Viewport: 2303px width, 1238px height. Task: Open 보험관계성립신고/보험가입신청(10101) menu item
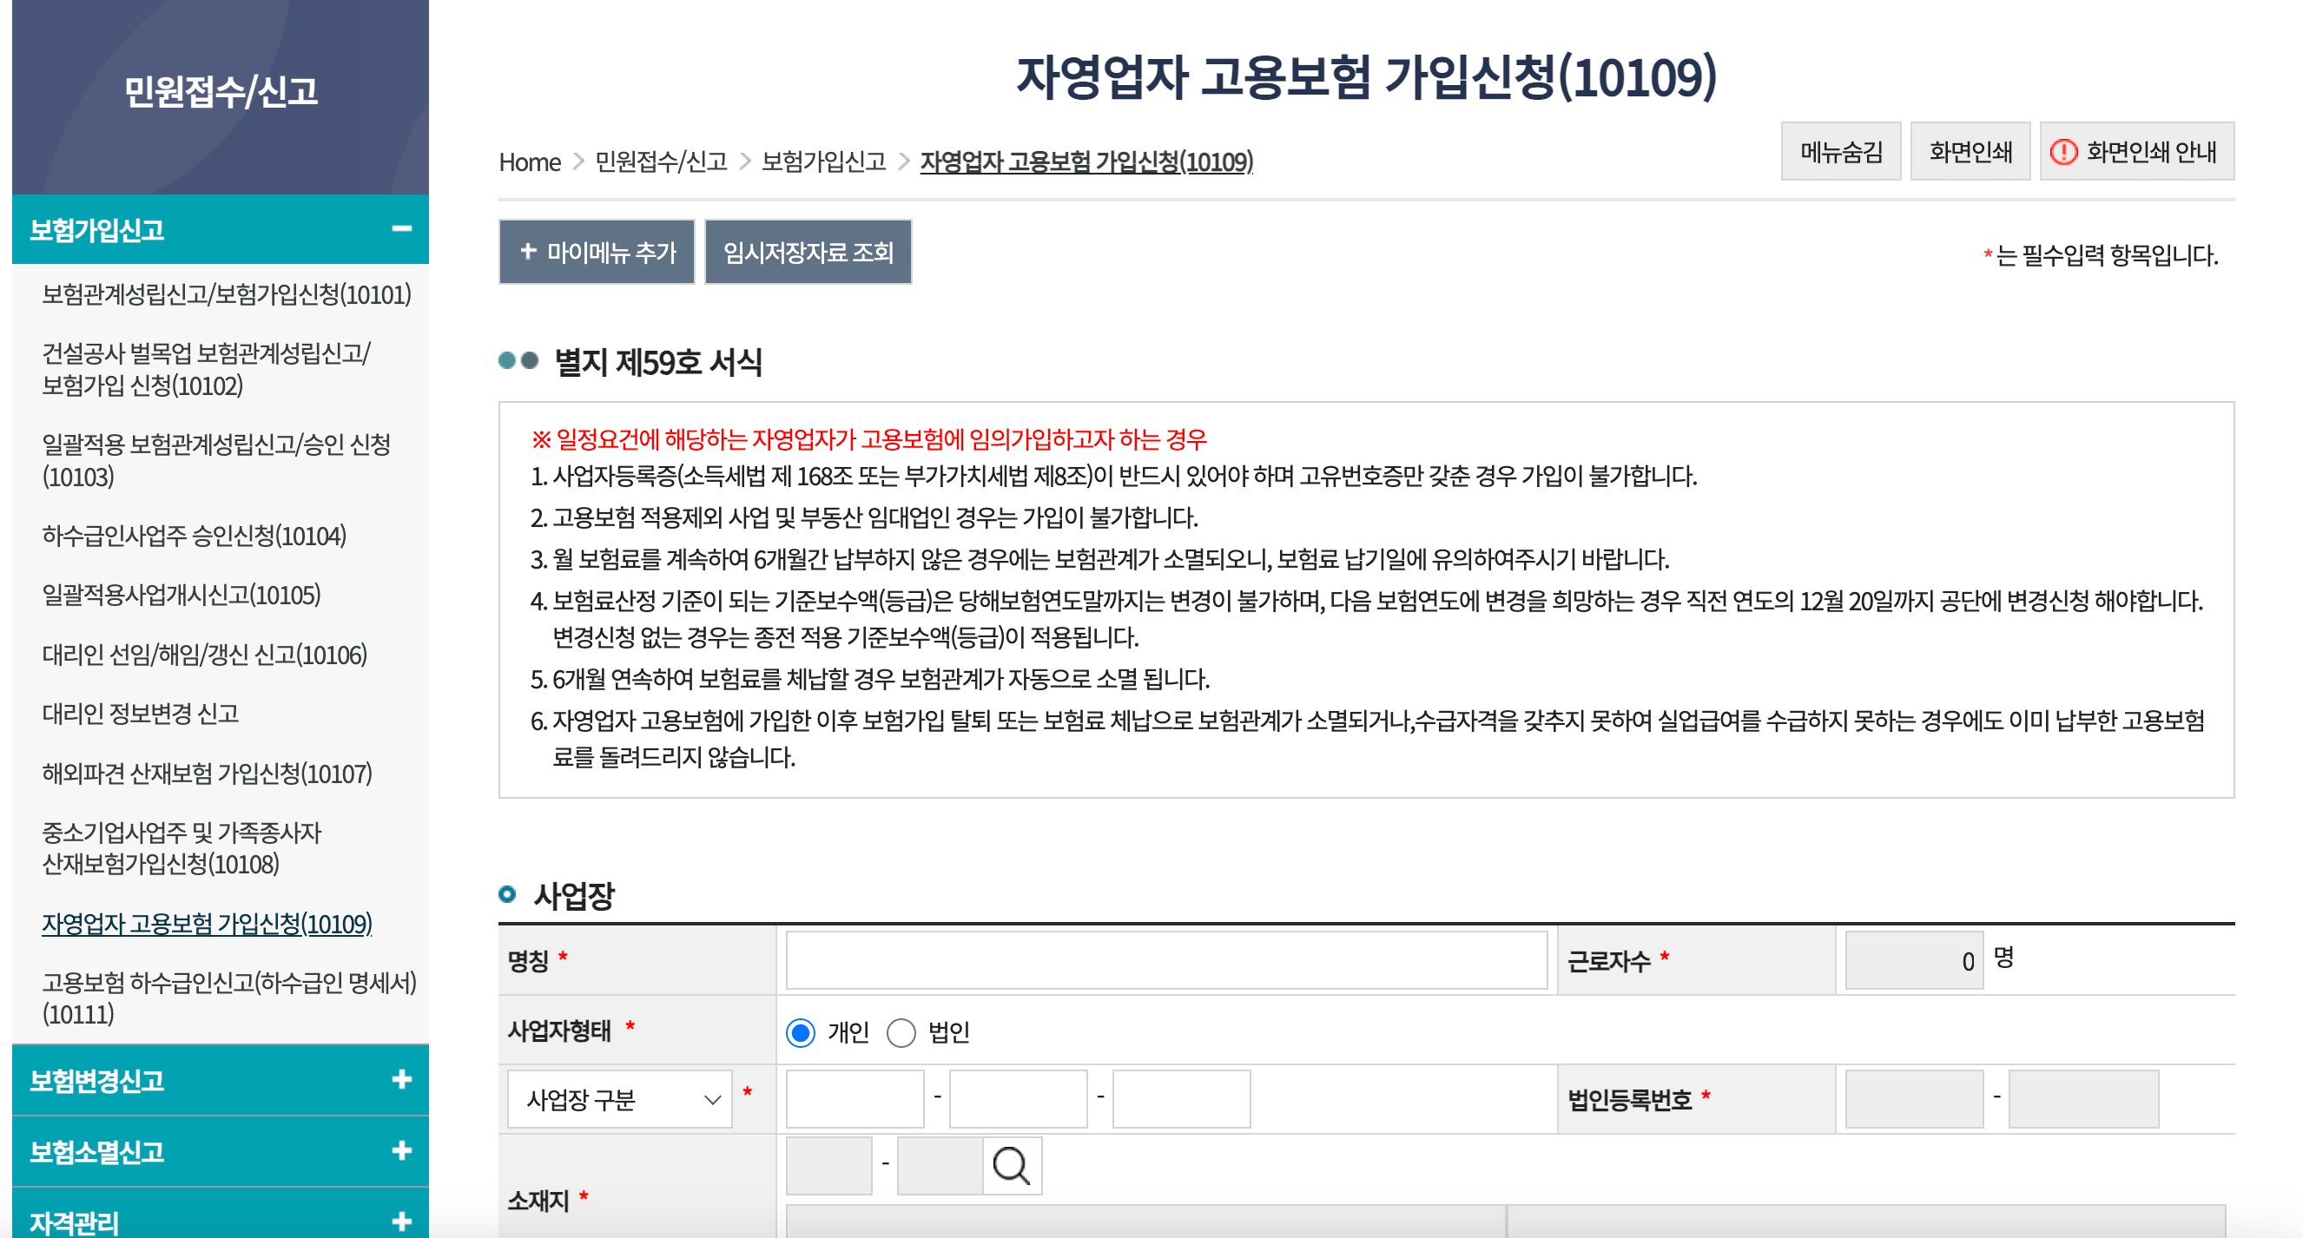click(x=226, y=294)
